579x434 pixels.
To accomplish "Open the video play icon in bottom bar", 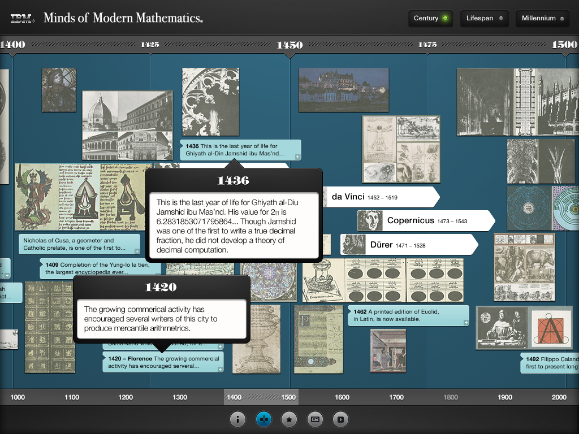I will [341, 419].
